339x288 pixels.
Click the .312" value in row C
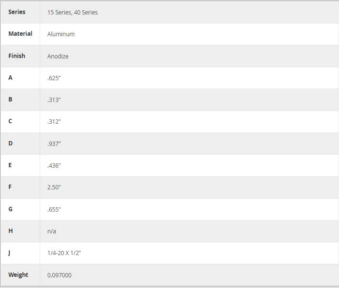(x=54, y=122)
